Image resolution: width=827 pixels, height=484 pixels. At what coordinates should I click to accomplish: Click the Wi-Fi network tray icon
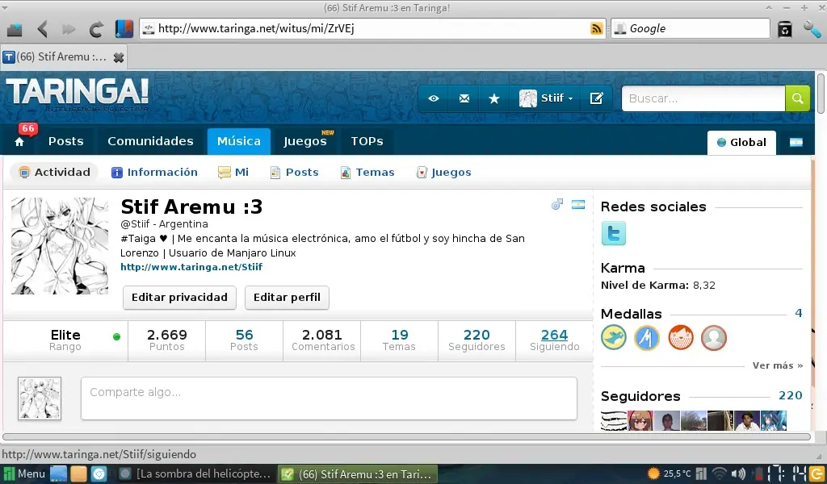[719, 474]
